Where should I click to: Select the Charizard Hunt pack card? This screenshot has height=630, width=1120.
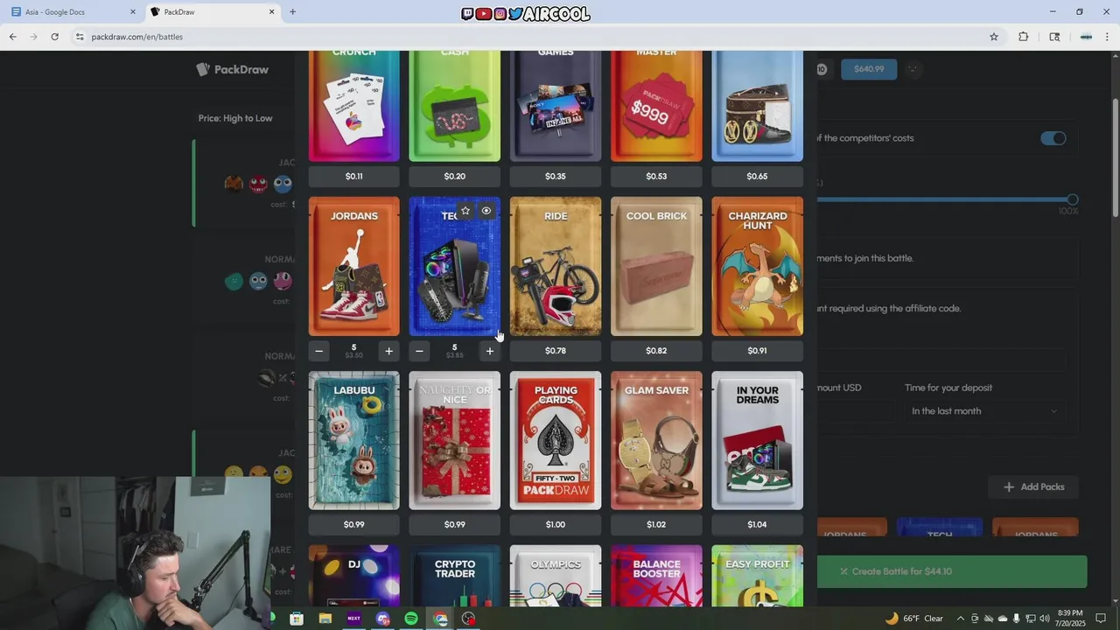click(x=757, y=266)
